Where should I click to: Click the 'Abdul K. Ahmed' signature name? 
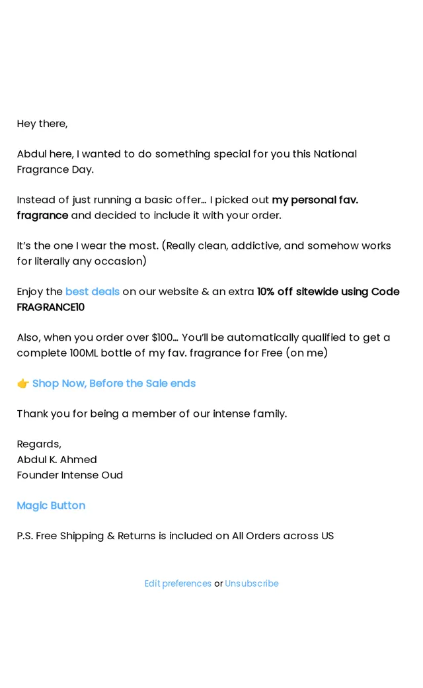[57, 459]
